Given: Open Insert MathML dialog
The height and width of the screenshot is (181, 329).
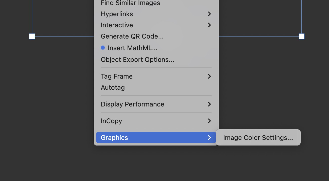Looking at the screenshot, I should [133, 48].
